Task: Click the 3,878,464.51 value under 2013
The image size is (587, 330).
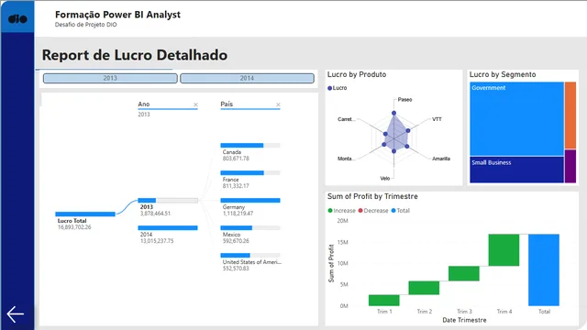Action: (155, 214)
